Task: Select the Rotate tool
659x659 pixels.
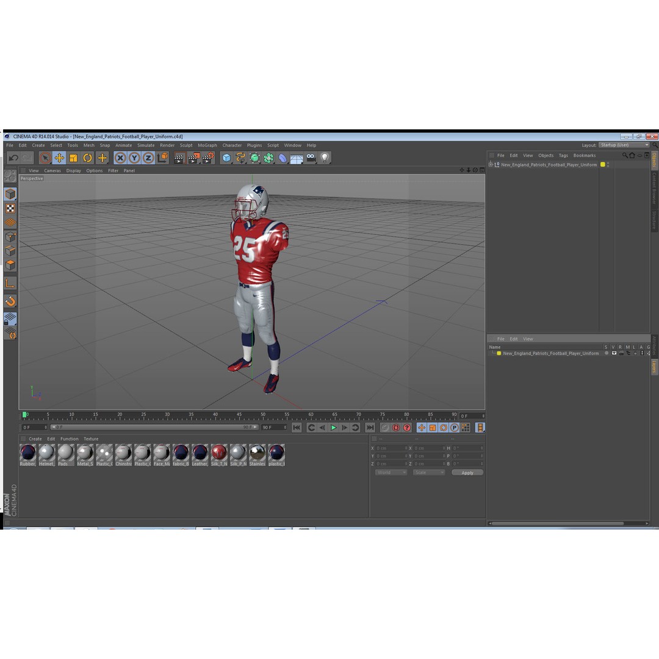Action: 88,158
